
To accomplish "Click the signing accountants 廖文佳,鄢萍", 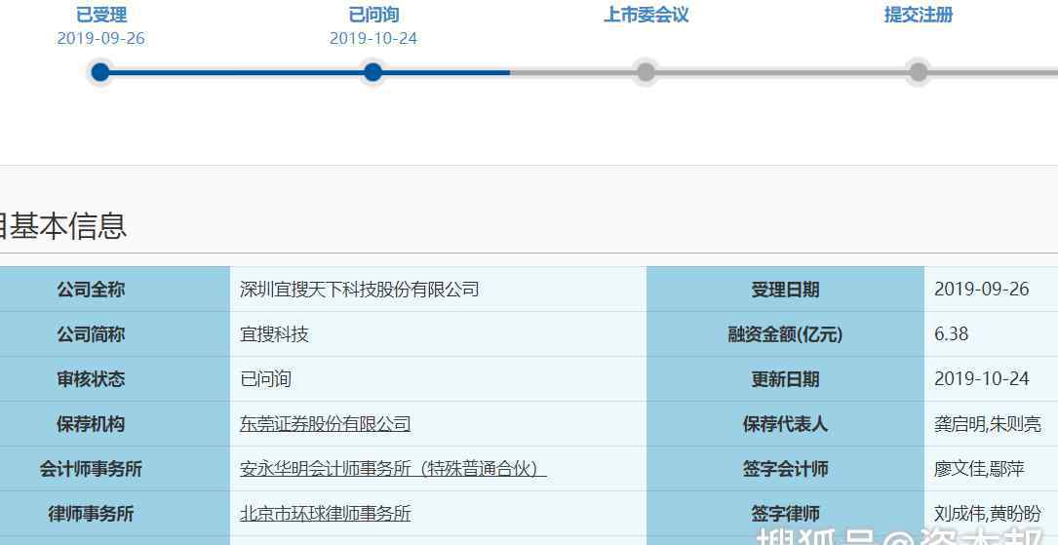I will coord(979,469).
